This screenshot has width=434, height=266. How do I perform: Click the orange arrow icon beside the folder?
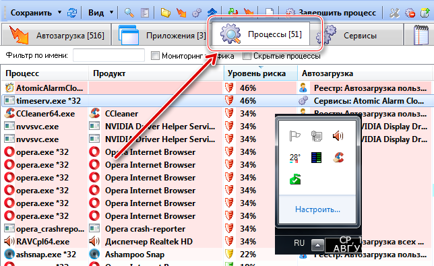coord(181,13)
